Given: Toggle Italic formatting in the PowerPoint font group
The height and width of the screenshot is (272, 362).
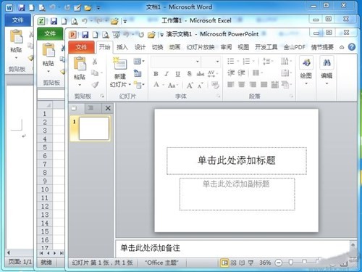Looking at the screenshot, I should [167, 74].
